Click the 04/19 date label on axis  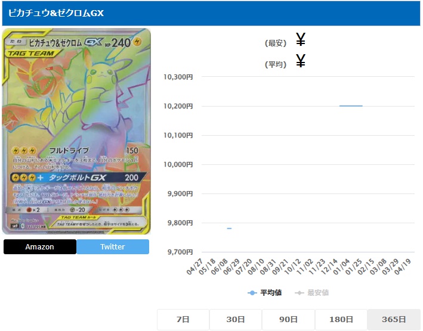[x=403, y=267]
